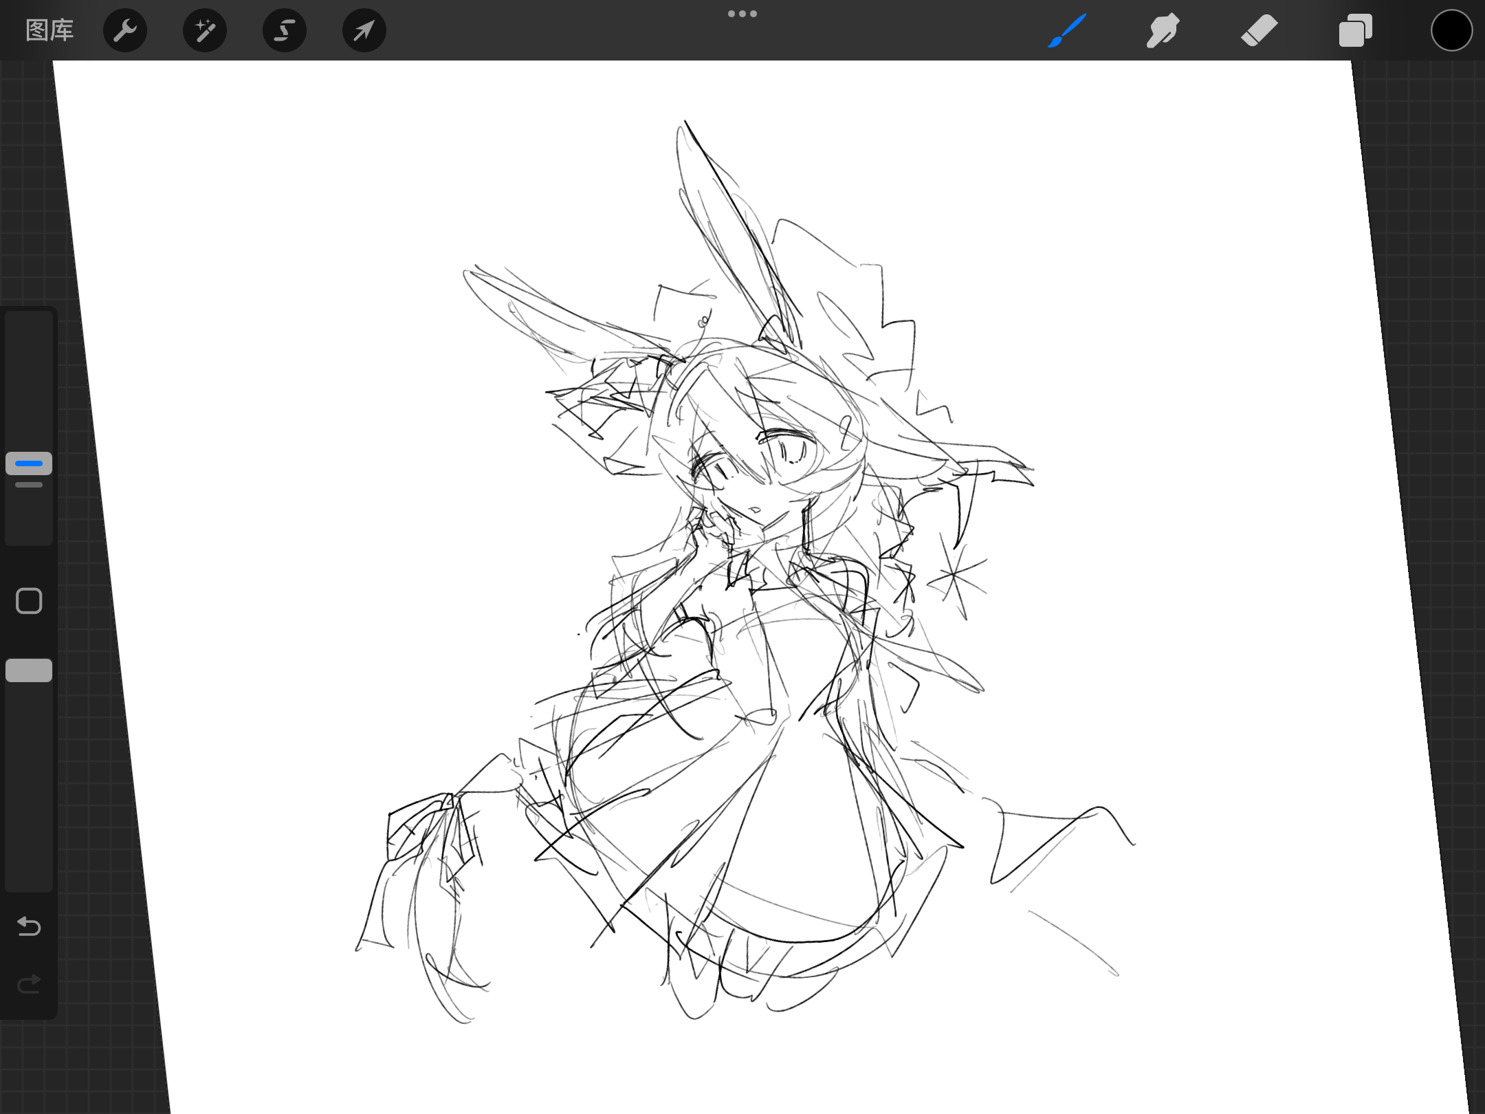
Task: Open the Layers panel
Action: click(1355, 30)
